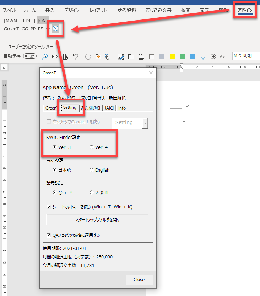The width and height of the screenshot is (260, 296).
Task: Select the Ver. 4 KWIC Finder option
Action: pyautogui.click(x=92, y=147)
